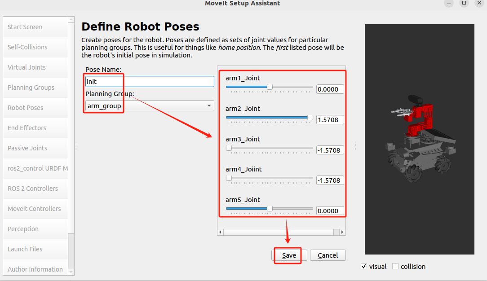
Task: Enable the collision checkbox
Action: [x=395, y=267]
